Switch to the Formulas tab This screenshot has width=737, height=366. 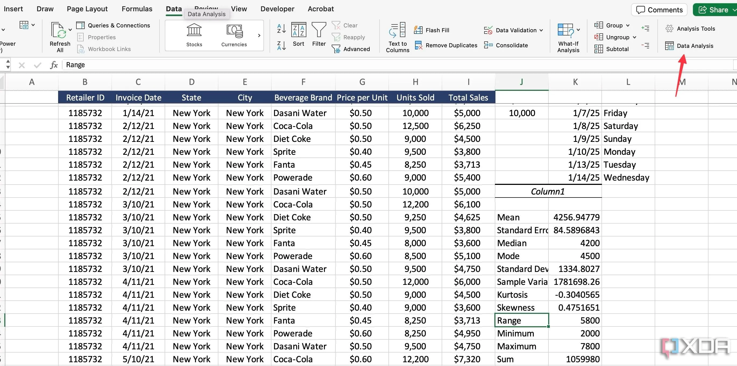point(137,9)
